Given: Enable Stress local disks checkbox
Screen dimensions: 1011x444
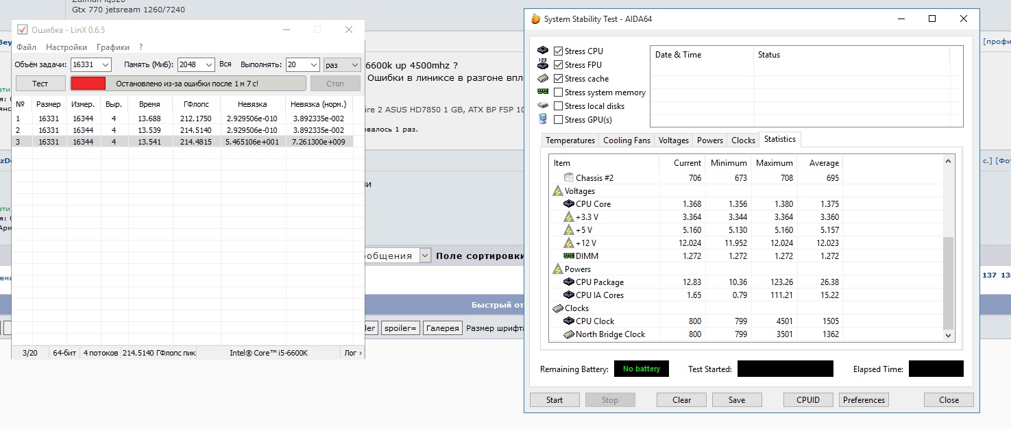Looking at the screenshot, I should pyautogui.click(x=559, y=106).
